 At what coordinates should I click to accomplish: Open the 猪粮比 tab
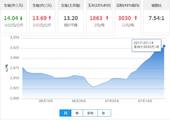pyautogui.click(x=157, y=17)
